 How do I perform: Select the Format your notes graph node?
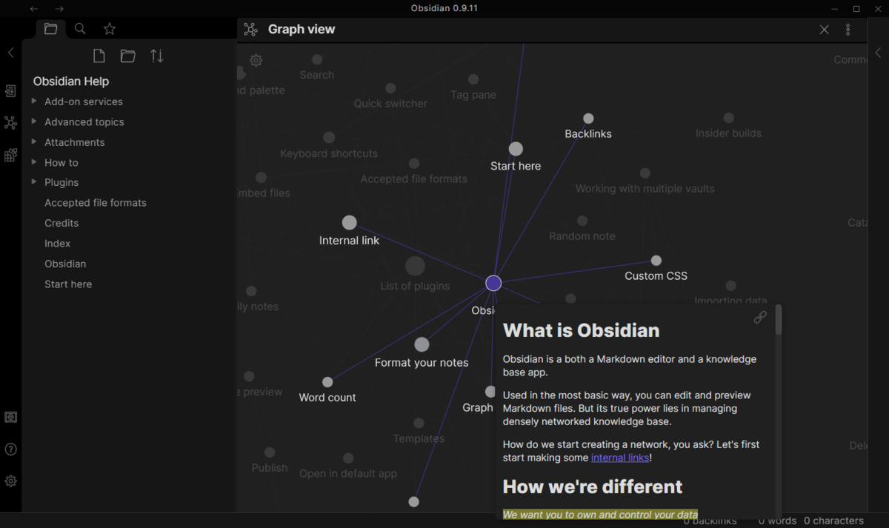click(422, 344)
